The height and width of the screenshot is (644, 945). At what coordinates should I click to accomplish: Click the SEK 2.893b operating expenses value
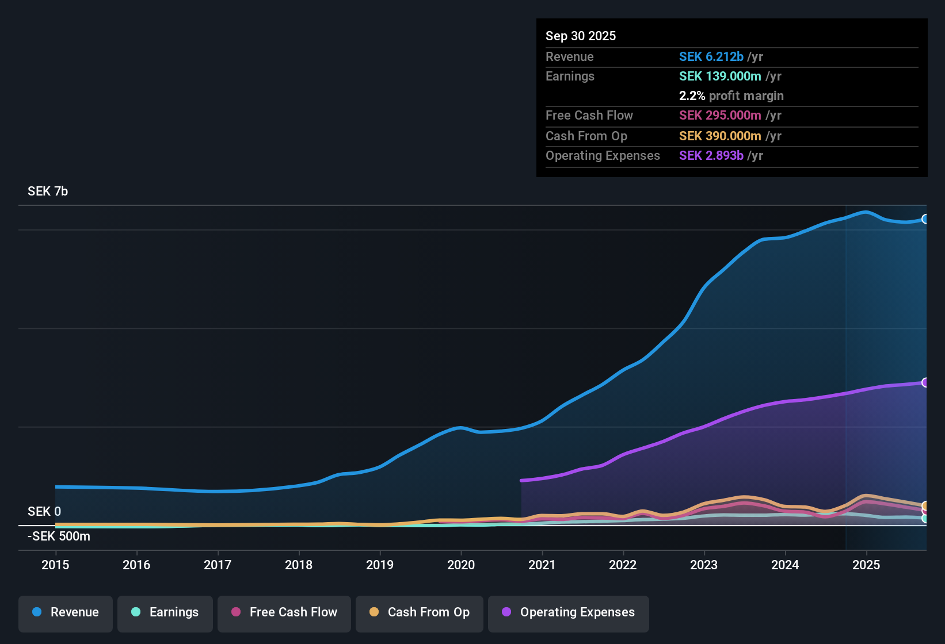coord(711,155)
